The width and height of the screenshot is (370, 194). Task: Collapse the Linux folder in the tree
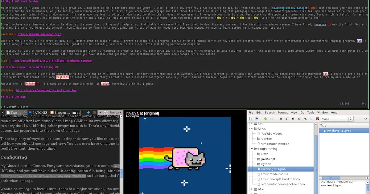[252, 128]
